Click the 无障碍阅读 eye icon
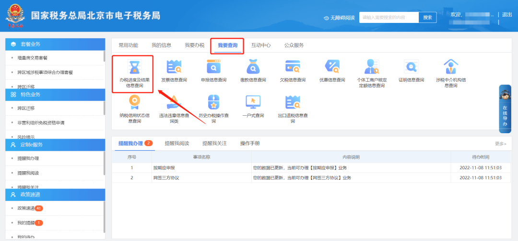The height and width of the screenshot is (241, 518). [327, 18]
